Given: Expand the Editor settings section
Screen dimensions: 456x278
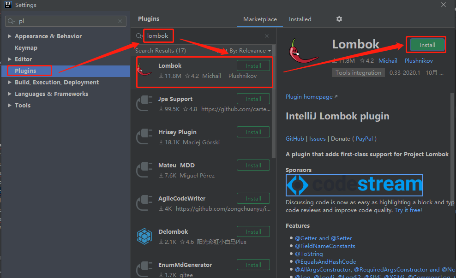Looking at the screenshot, I should point(9,59).
